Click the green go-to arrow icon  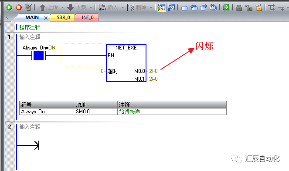(226, 7)
